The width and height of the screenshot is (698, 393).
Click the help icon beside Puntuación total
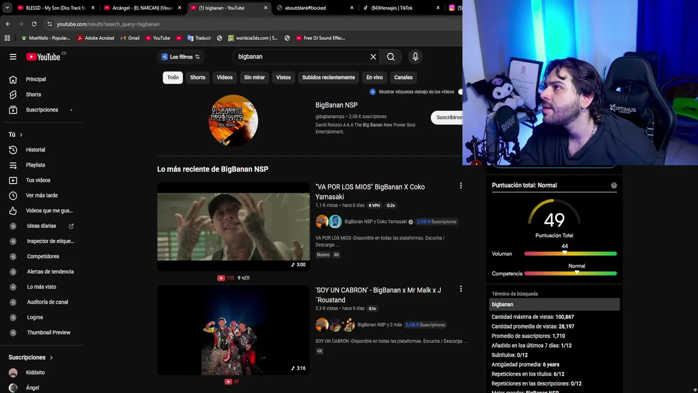click(614, 186)
